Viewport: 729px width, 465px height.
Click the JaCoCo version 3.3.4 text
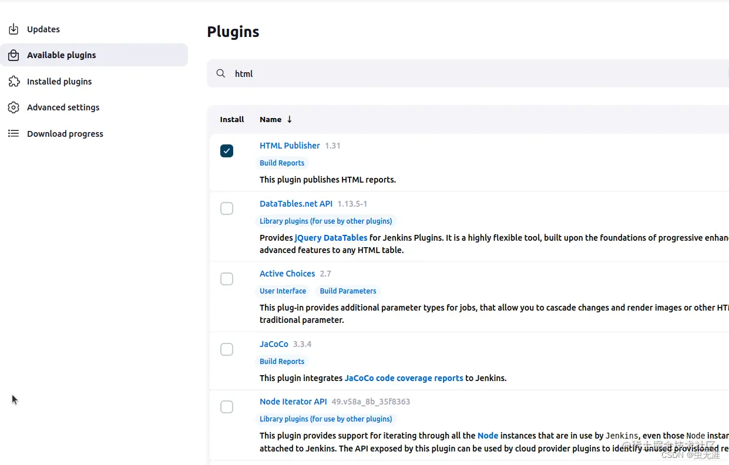click(x=302, y=344)
